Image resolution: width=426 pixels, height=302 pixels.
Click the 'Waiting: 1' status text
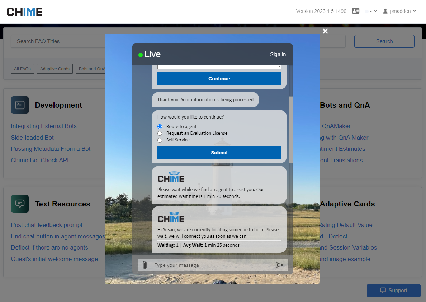(x=168, y=245)
